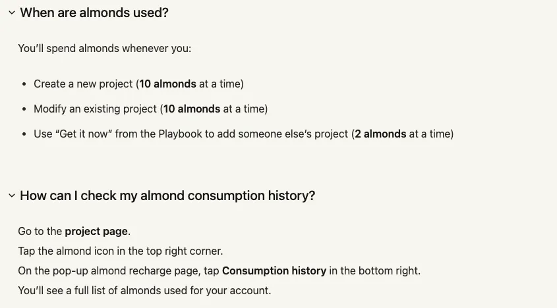
Task: Click "How can I check my almond consumption history?" heading
Action: 167,195
